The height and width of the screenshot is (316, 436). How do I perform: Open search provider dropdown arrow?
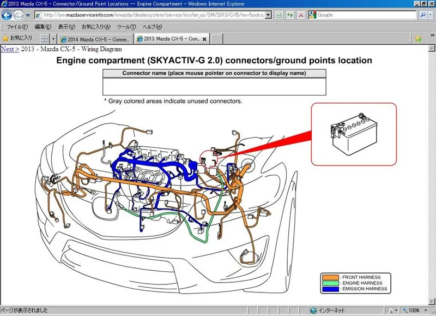[x=431, y=15]
